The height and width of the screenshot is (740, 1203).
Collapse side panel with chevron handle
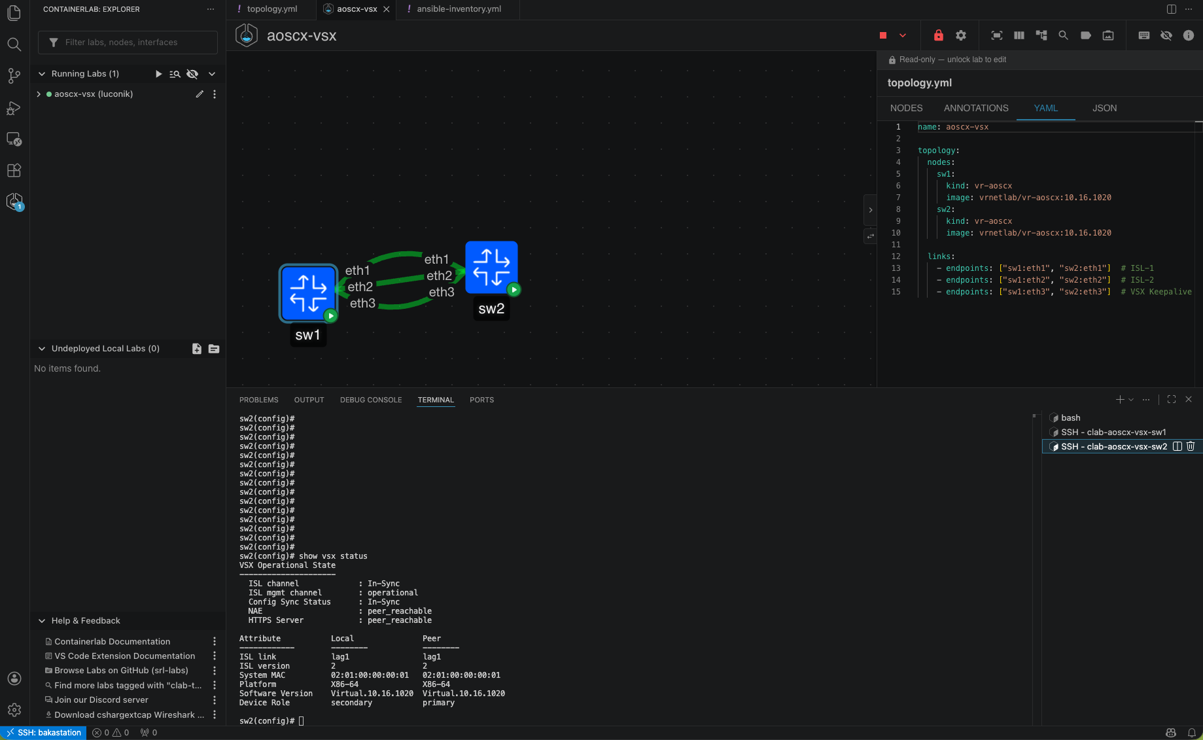point(870,210)
